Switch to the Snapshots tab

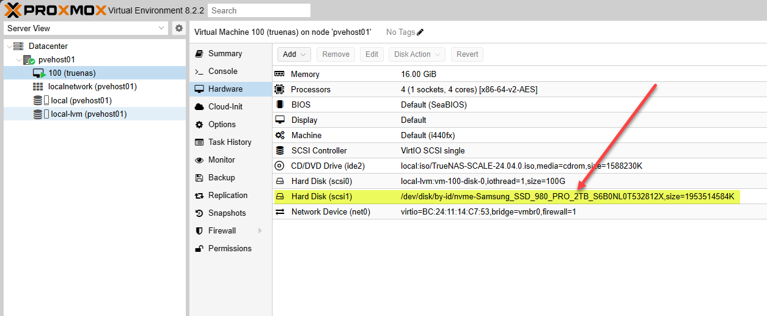227,213
